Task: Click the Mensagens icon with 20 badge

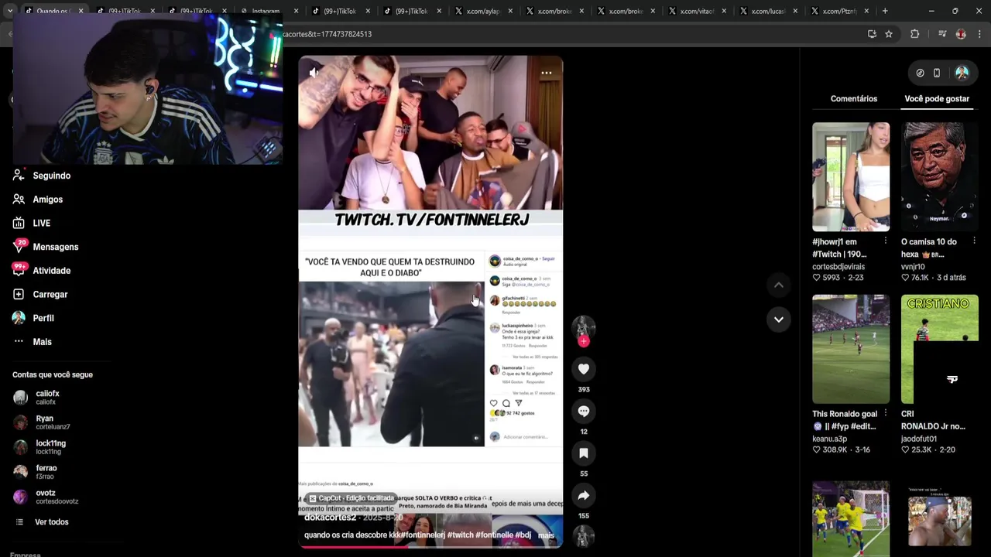Action: pos(19,247)
